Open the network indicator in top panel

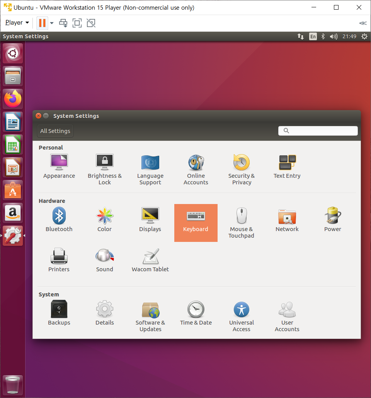pyautogui.click(x=301, y=37)
